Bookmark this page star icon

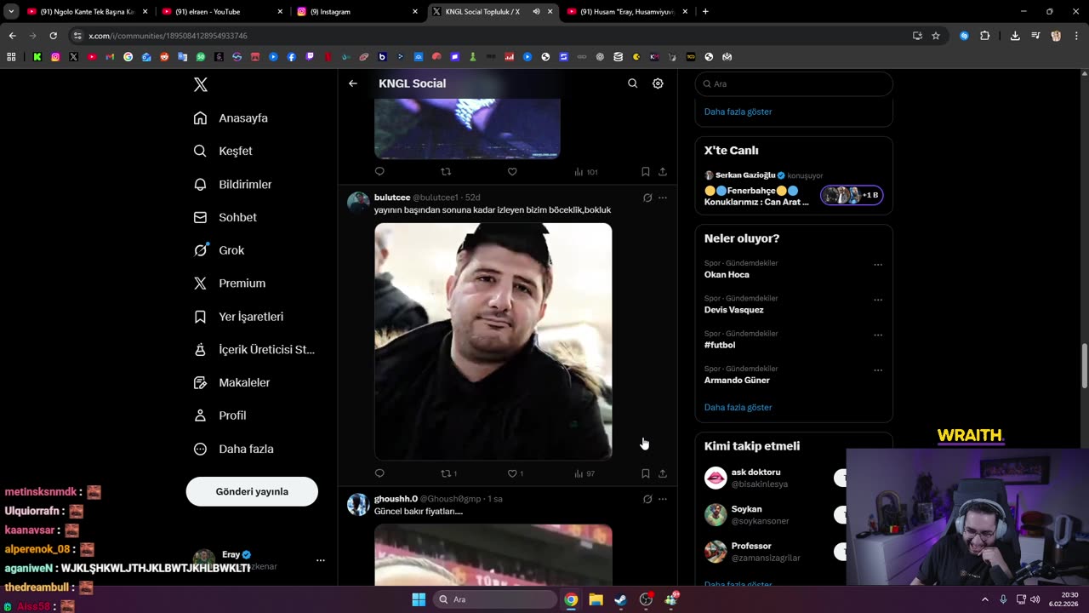coord(936,36)
